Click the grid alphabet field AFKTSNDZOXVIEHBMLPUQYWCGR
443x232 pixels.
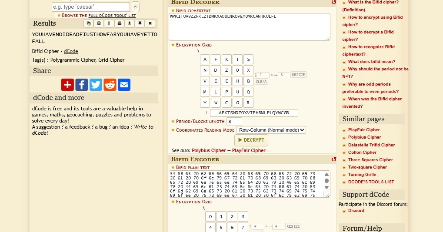pos(254,113)
